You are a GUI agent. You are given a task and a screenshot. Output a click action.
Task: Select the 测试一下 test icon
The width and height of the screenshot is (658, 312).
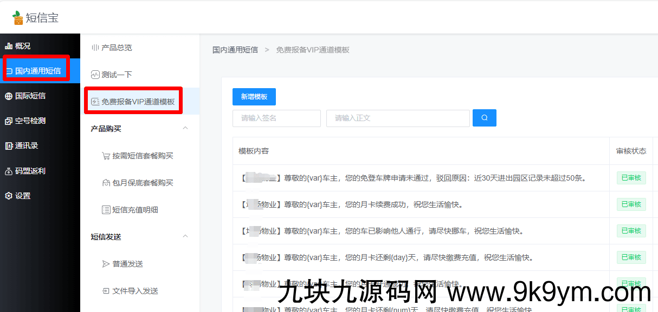point(96,74)
